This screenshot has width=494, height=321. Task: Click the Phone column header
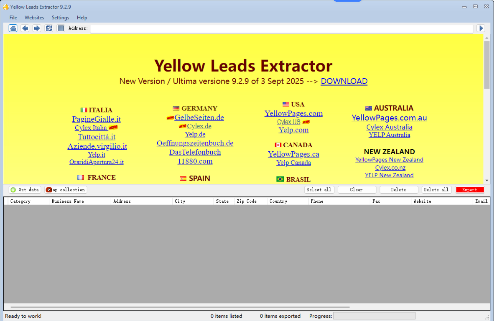pos(339,201)
